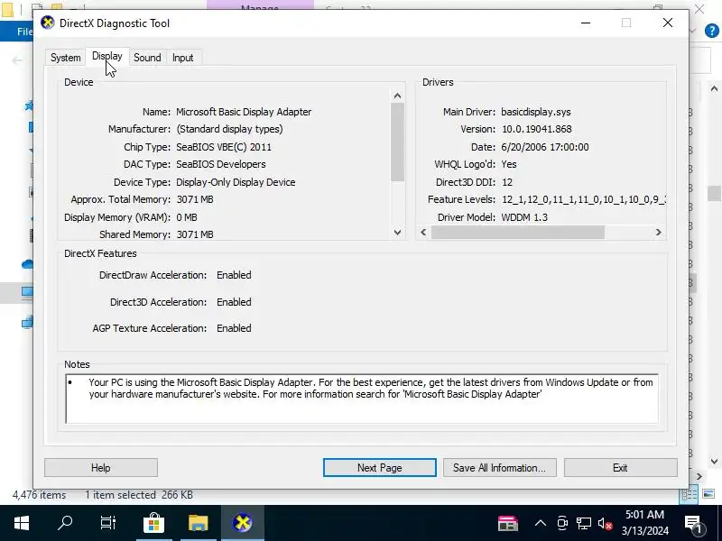722x541 pixels.
Task: Click the WDDM 1.3 driver model value
Action: (524, 217)
